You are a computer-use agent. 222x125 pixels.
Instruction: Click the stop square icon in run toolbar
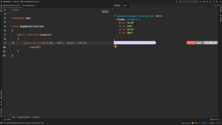[216, 1]
